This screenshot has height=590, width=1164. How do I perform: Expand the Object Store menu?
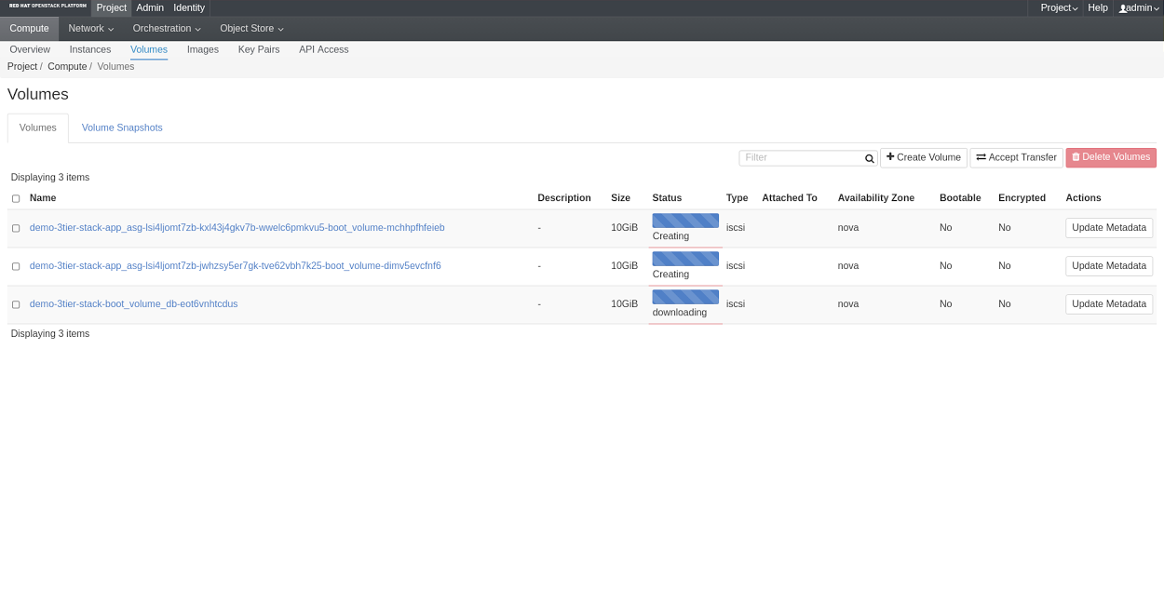[x=251, y=29]
